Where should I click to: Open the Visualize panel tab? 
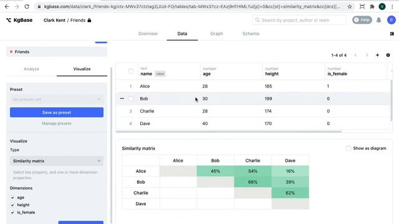tap(82, 69)
